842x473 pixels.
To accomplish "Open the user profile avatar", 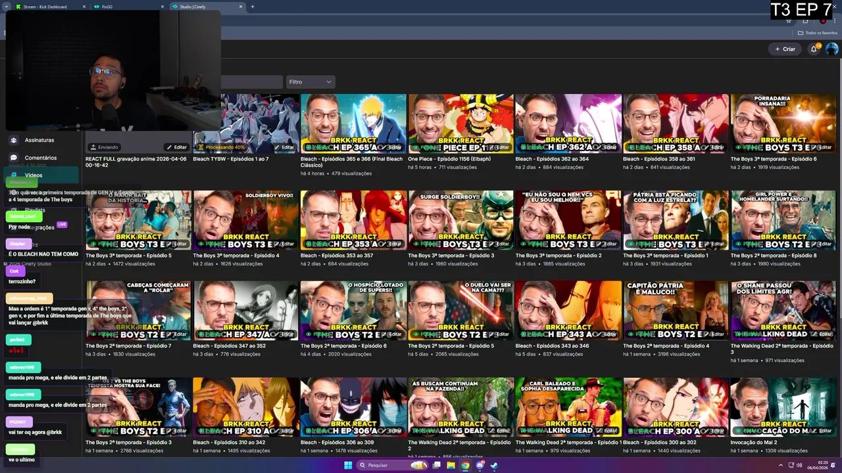I will click(831, 49).
